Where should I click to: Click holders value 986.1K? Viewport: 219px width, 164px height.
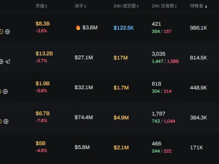click(x=199, y=28)
